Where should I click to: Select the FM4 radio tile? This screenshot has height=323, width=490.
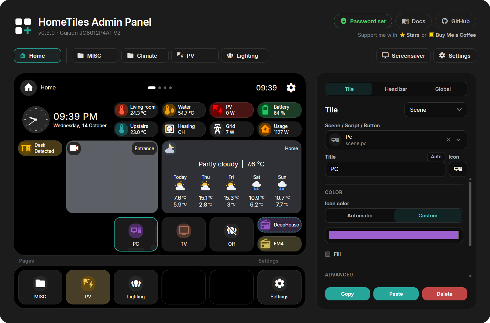[x=279, y=244]
